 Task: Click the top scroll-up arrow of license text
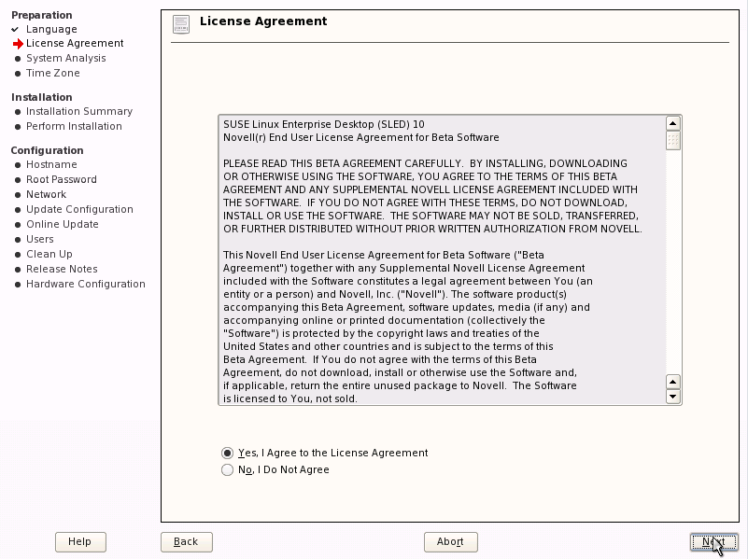[x=673, y=124]
